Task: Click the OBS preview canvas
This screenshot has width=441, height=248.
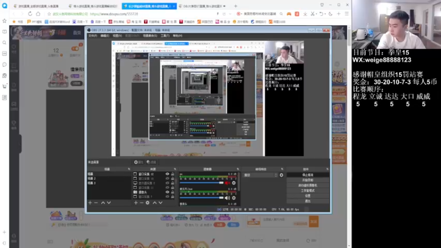Action: 208,99
